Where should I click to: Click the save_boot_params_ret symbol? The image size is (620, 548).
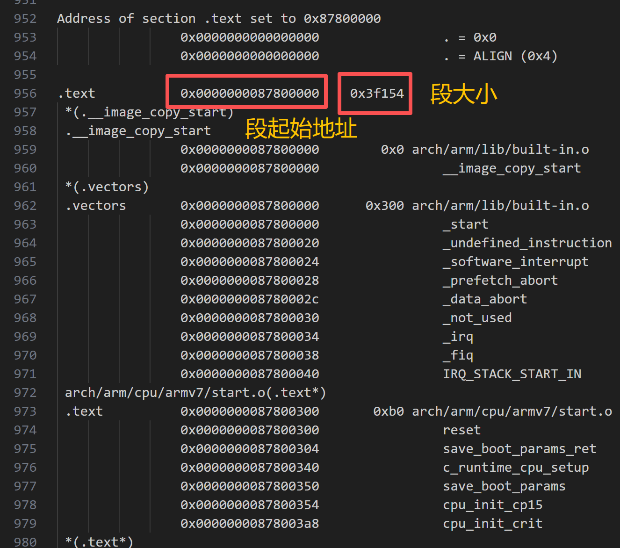[x=519, y=449]
